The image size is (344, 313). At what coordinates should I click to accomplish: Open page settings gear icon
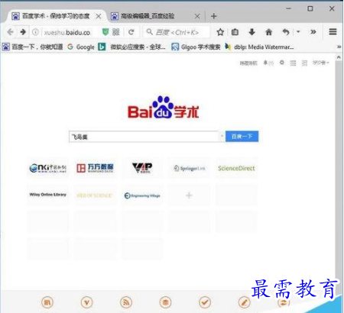click(x=282, y=63)
